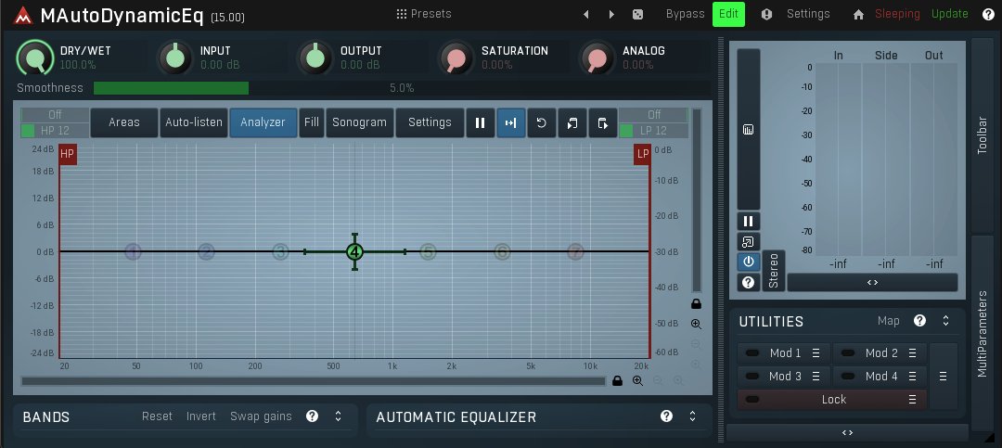
Task: Click the Smoothness slider bar
Action: 402,88
